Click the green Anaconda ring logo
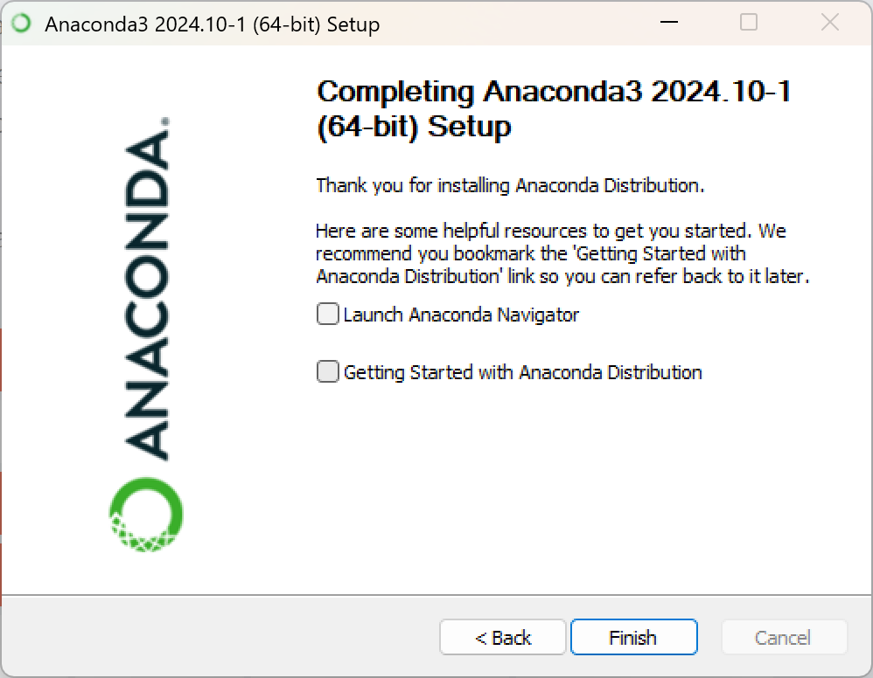The image size is (873, 678). (146, 515)
